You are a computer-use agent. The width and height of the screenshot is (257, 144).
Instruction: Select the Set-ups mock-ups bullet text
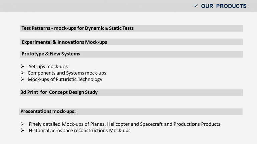(x=48, y=67)
